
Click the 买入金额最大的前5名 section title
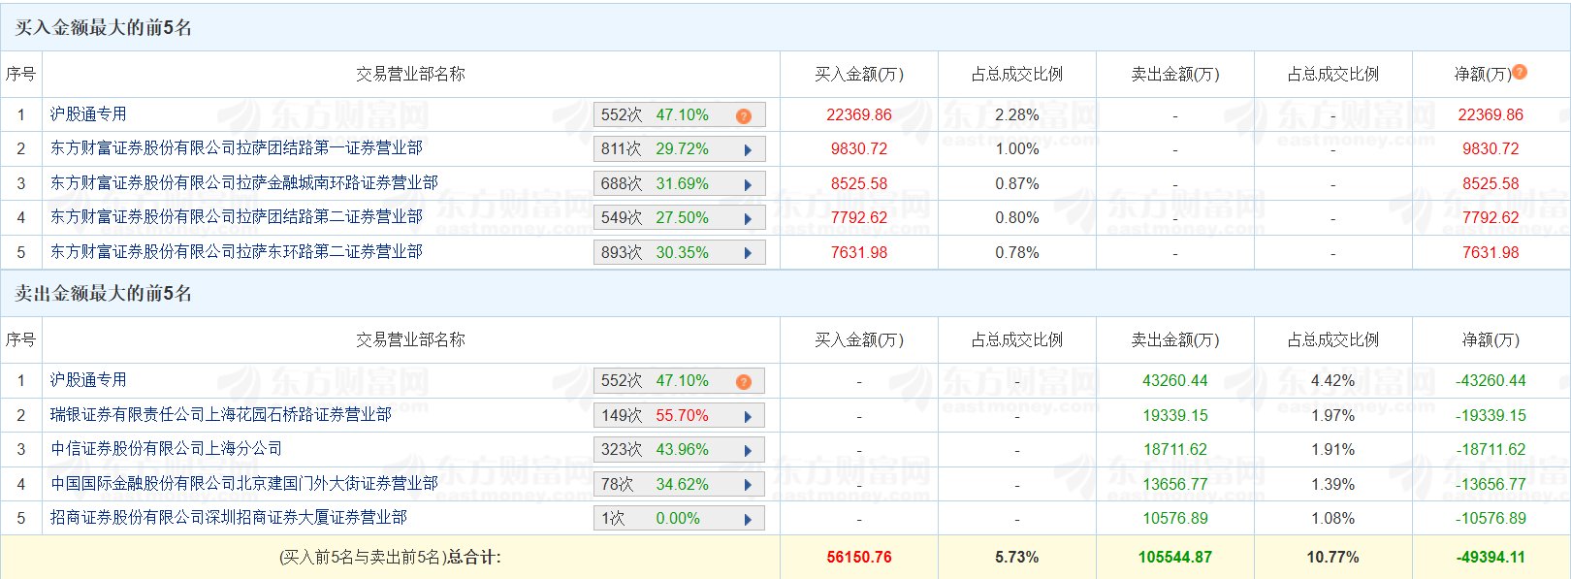tap(104, 28)
